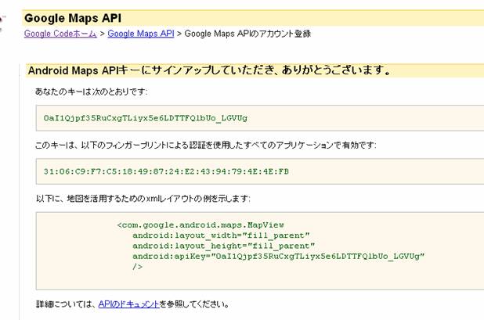This screenshot has width=484, height=320.
Task: Click the android:layout_height code line
Action: tap(224, 246)
